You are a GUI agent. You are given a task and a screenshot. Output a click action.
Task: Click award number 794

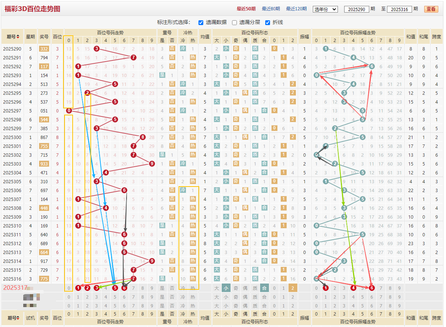pos(44,58)
